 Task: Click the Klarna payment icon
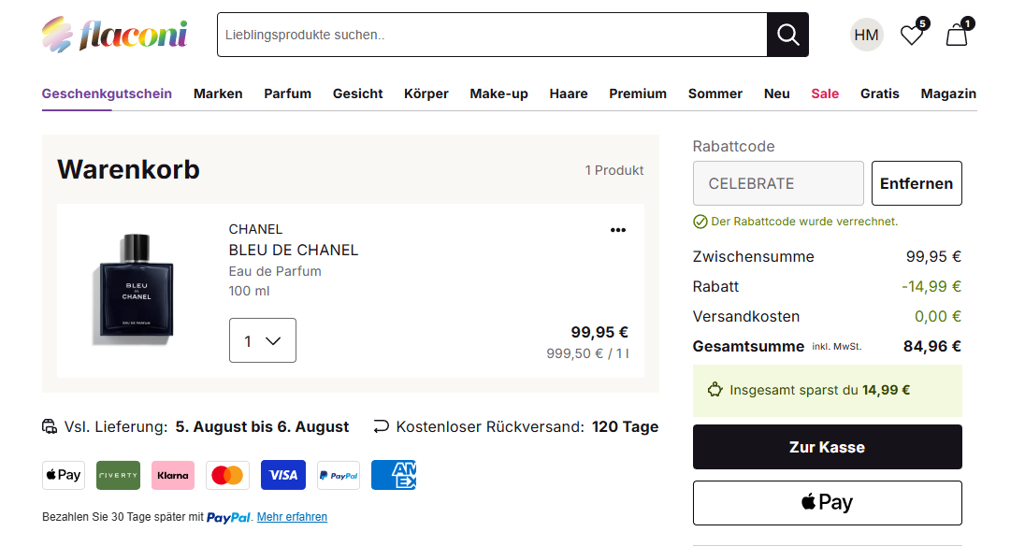173,476
